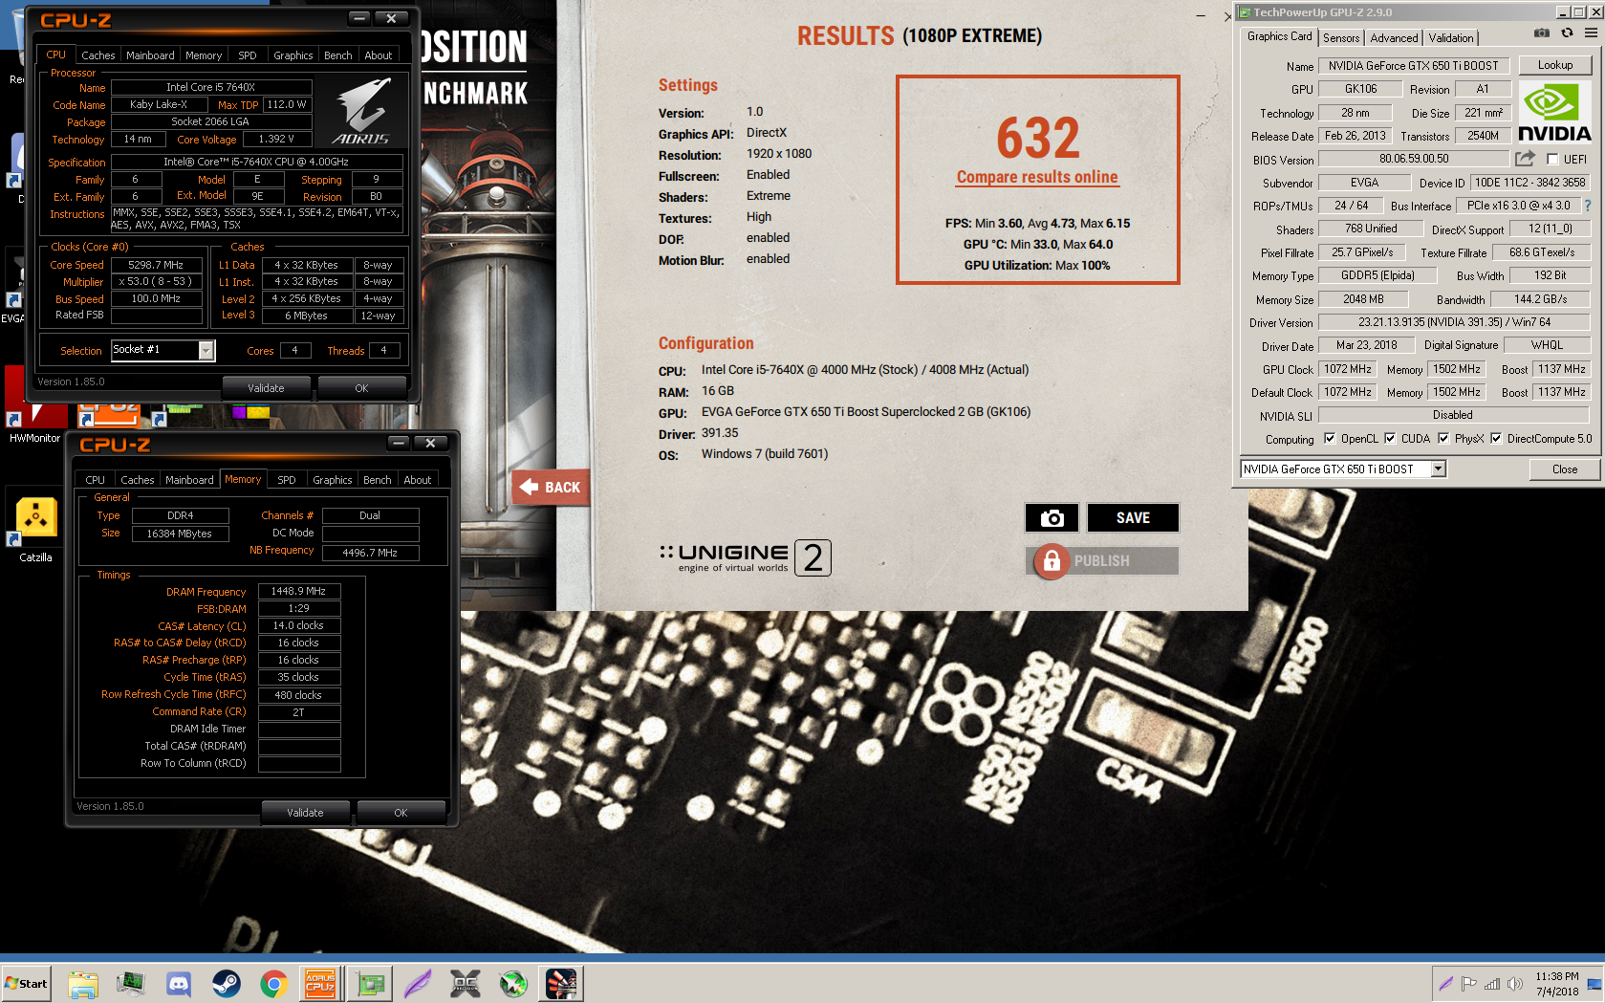Viewport: 1605px width, 1003px height.
Task: Click the benchmark score 632
Action: [x=1038, y=138]
